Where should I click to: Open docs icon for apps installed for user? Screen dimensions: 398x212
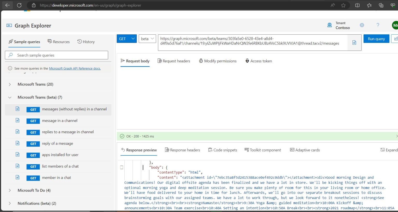tap(17, 154)
